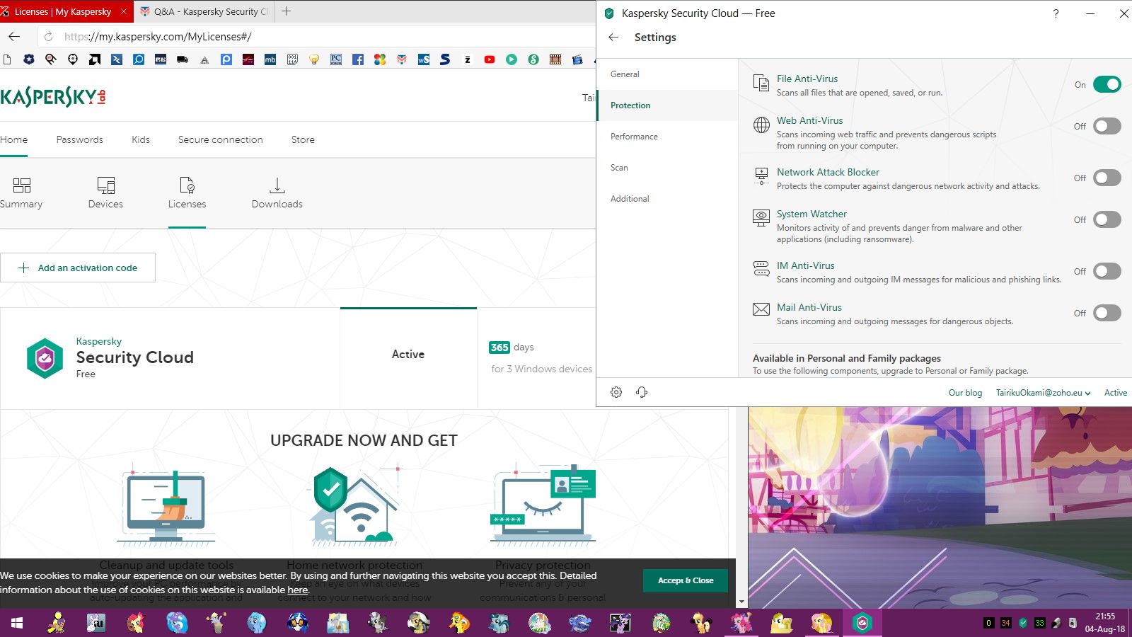
Task: Open settings via the gear icon in Kaspersky
Action: [616, 392]
